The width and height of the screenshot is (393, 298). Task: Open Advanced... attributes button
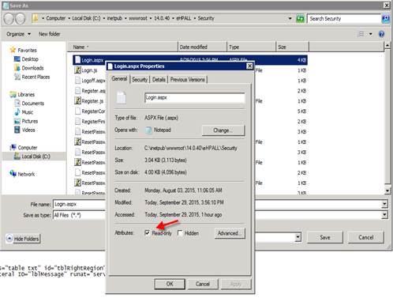(x=230, y=233)
